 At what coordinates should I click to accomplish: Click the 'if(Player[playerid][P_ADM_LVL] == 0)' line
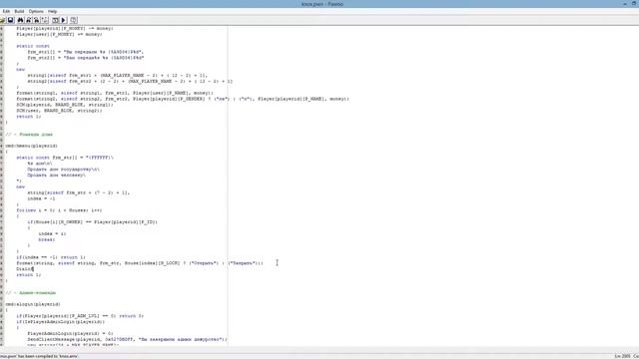80,316
